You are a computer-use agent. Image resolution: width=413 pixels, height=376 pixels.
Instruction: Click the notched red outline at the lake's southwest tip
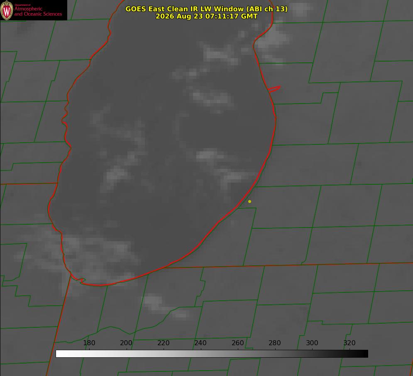click(78, 280)
